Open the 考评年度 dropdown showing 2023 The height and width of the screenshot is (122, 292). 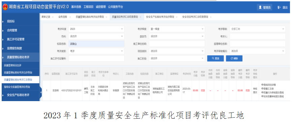[96, 29]
